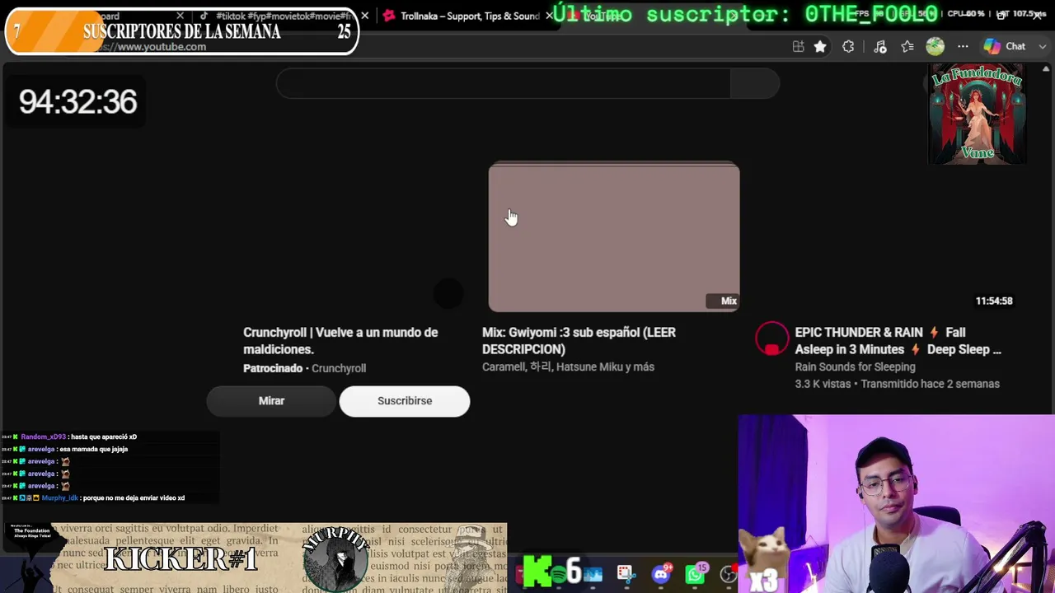Open the 'Mix: Gwiyomi :3 sub español' title
Viewport: 1055px width, 593px height.
[579, 341]
